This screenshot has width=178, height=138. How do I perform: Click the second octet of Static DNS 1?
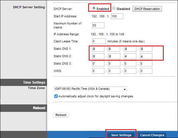[x=114, y=49]
